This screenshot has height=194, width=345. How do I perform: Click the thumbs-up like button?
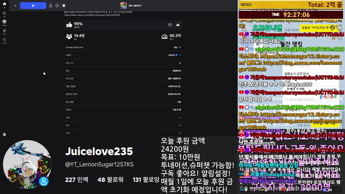point(178,25)
